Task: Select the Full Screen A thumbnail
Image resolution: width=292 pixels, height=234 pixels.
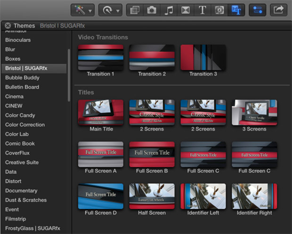Action: pyautogui.click(x=101, y=154)
